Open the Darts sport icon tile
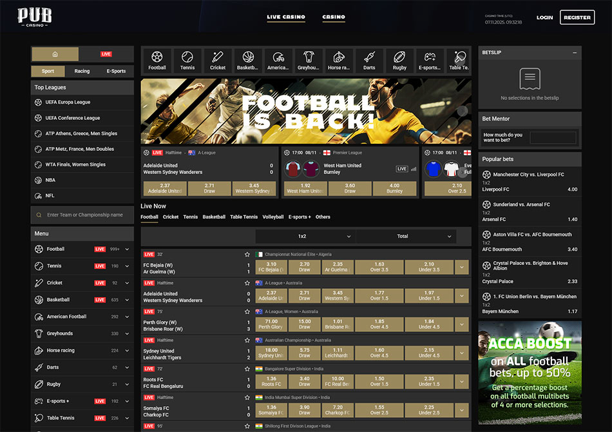 (369, 61)
